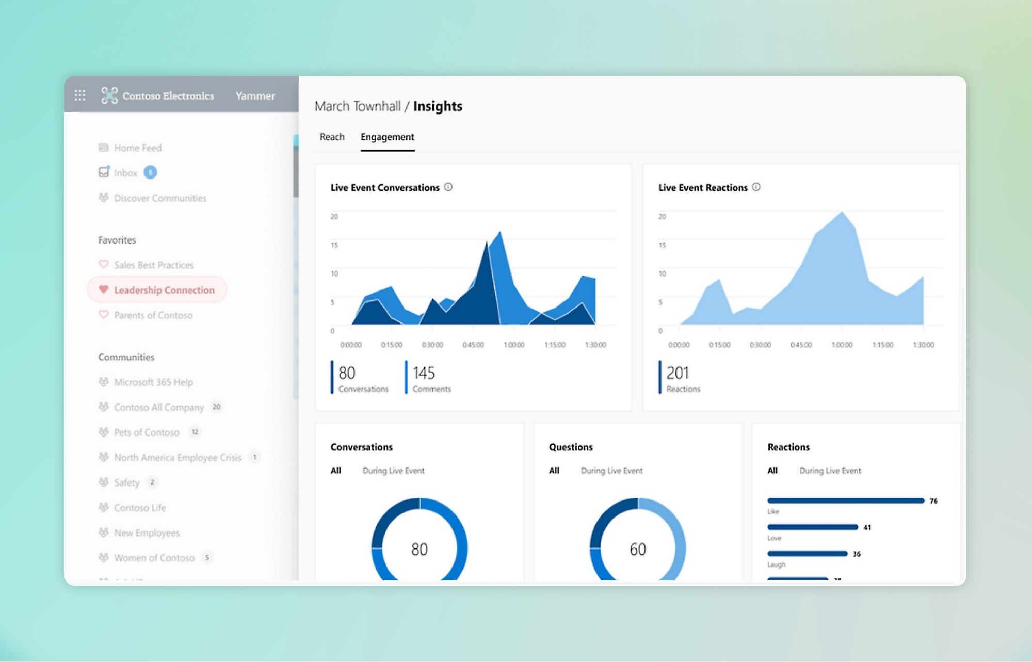Click the Contoso Electronics community icon
The image size is (1032, 662).
pos(108,95)
